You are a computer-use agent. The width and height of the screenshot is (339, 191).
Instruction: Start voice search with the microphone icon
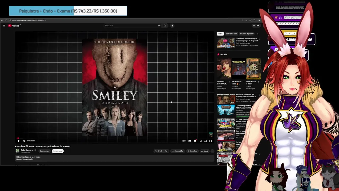(x=172, y=25)
